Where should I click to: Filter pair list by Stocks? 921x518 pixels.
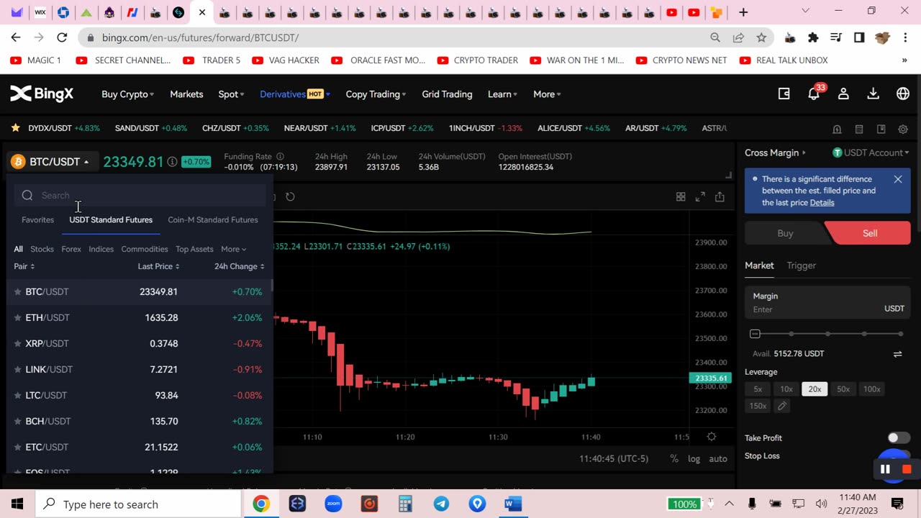[42, 249]
